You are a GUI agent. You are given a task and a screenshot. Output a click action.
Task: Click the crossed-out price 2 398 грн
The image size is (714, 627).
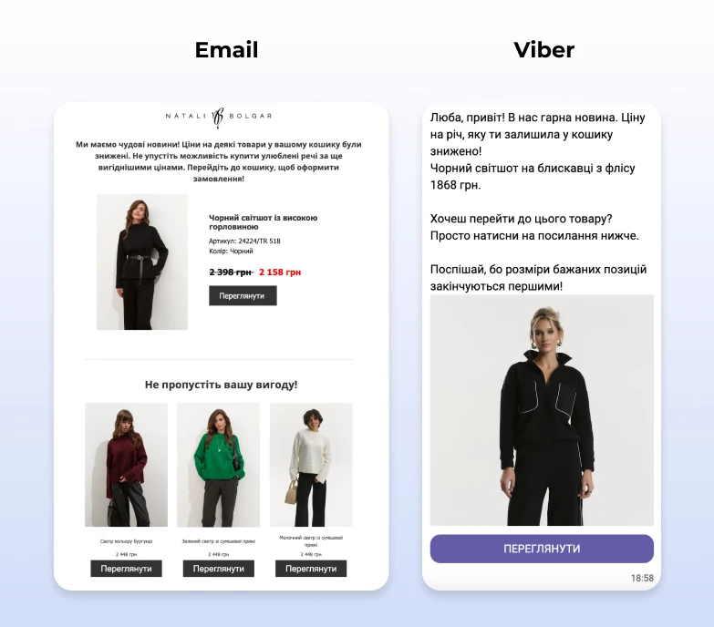231,272
